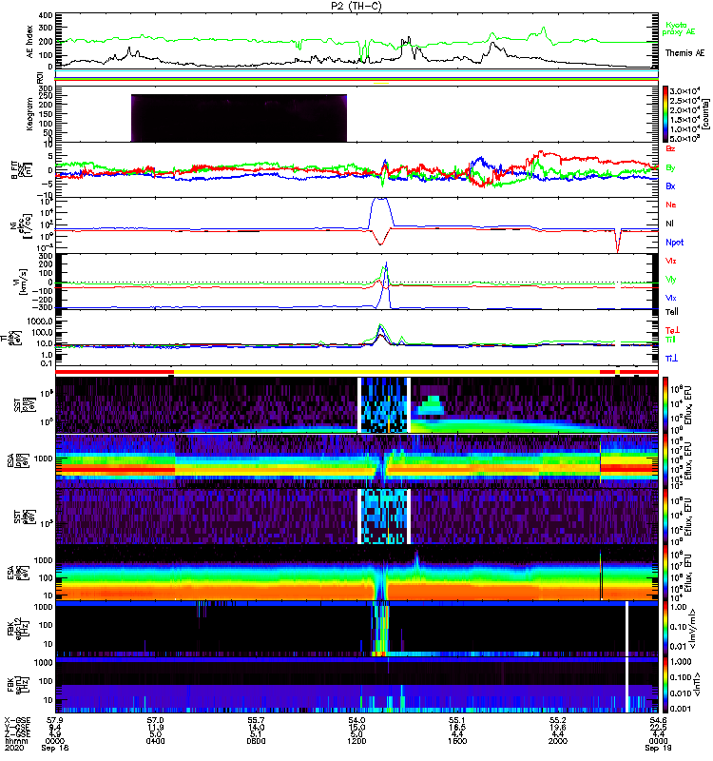The width and height of the screenshot is (713, 761).
Task: Click the green By legend label
Action: pyautogui.click(x=670, y=168)
